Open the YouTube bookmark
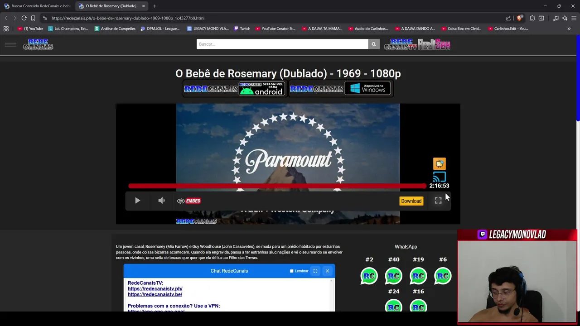 tap(30, 29)
